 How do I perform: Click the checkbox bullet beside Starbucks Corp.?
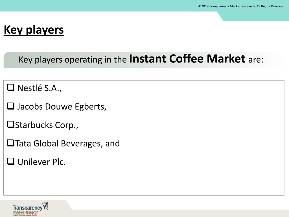[x=11, y=125]
